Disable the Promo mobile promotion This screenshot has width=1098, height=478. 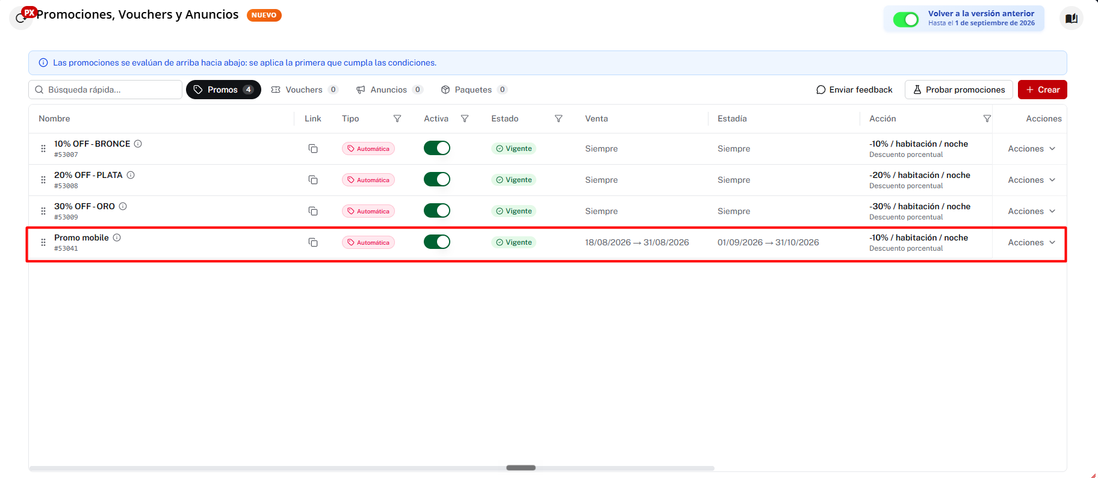point(437,242)
